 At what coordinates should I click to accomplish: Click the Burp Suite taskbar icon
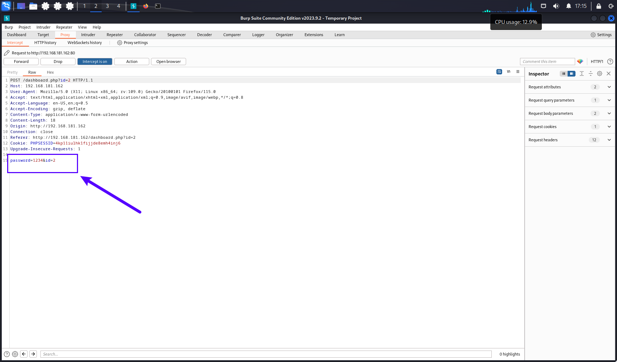click(133, 6)
